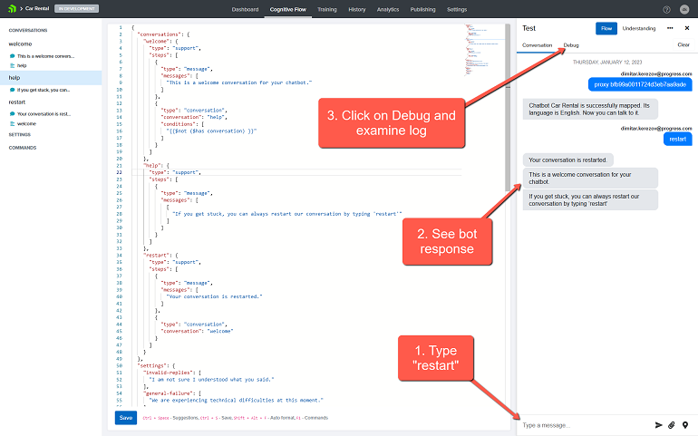698x436 pixels.
Task: Select the restart conversation in sidebar
Action: point(17,102)
